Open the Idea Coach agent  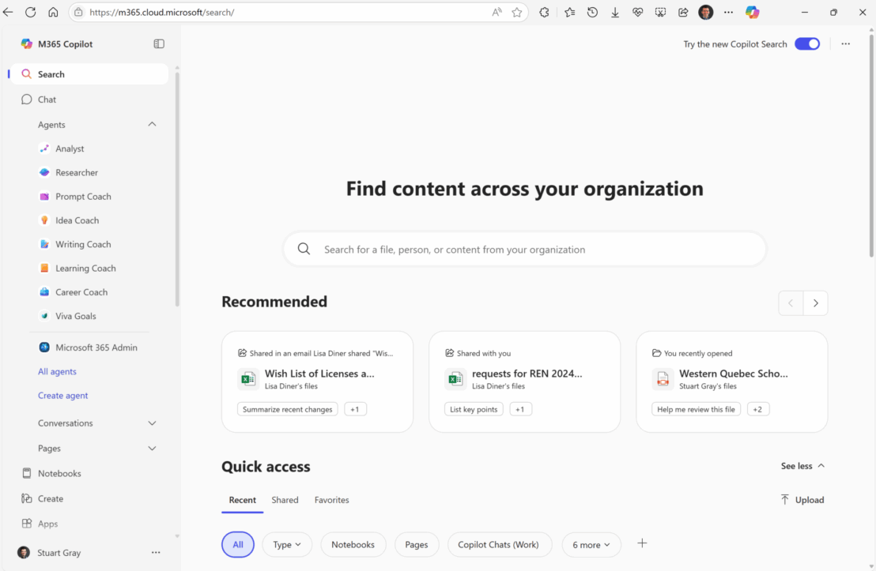[x=77, y=220]
